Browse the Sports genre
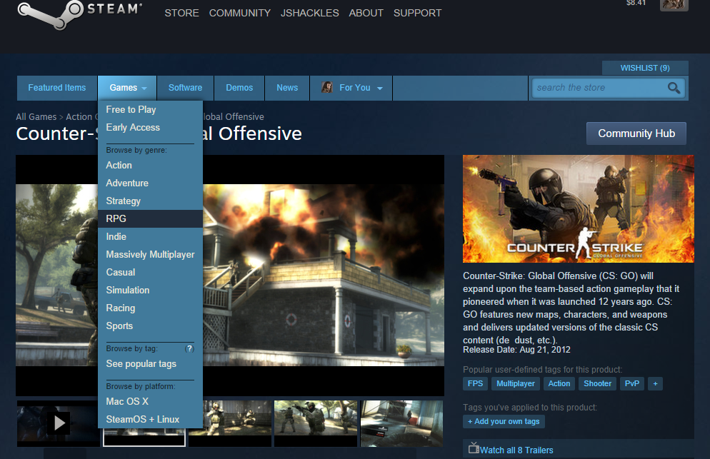The image size is (710, 459). coord(150,326)
